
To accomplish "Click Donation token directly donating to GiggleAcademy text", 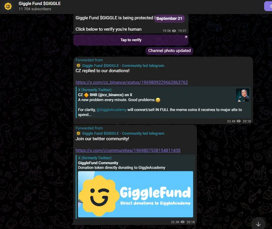I will click(122, 168).
